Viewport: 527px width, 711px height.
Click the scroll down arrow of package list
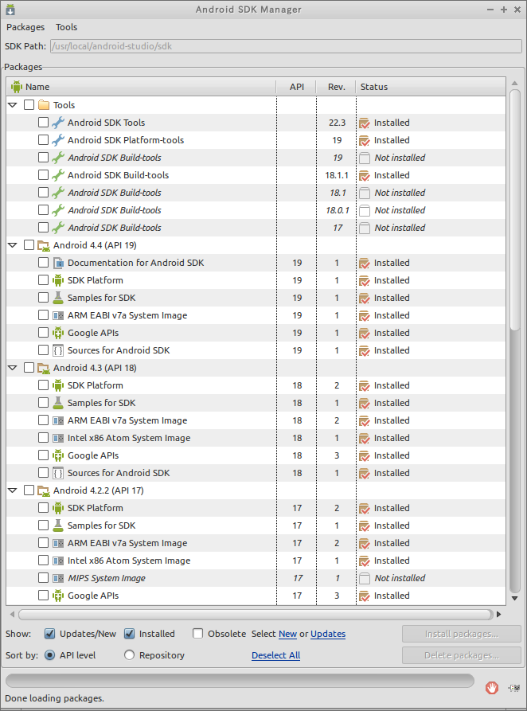[514, 599]
